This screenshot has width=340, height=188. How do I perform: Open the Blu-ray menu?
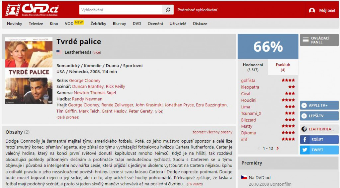[119, 23]
